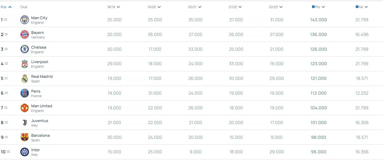Image resolution: width=383 pixels, height=161 pixels.
Task: Open the Real Madrid club link
Action: coord(42,77)
